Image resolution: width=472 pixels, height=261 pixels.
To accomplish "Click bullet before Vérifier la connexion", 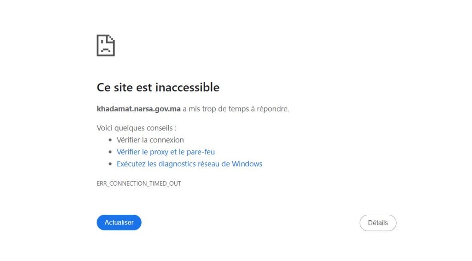I will (x=110, y=140).
